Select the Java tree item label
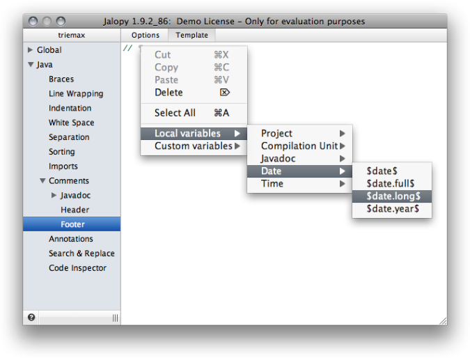Image resolution: width=470 pixels, height=358 pixels. (x=45, y=65)
